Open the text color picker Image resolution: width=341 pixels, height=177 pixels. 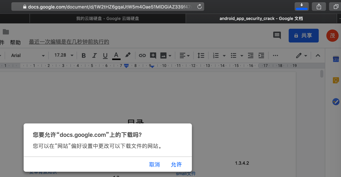point(116,55)
